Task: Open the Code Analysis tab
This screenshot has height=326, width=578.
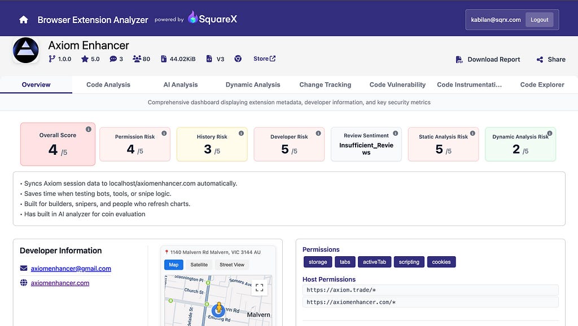Action: point(108,84)
